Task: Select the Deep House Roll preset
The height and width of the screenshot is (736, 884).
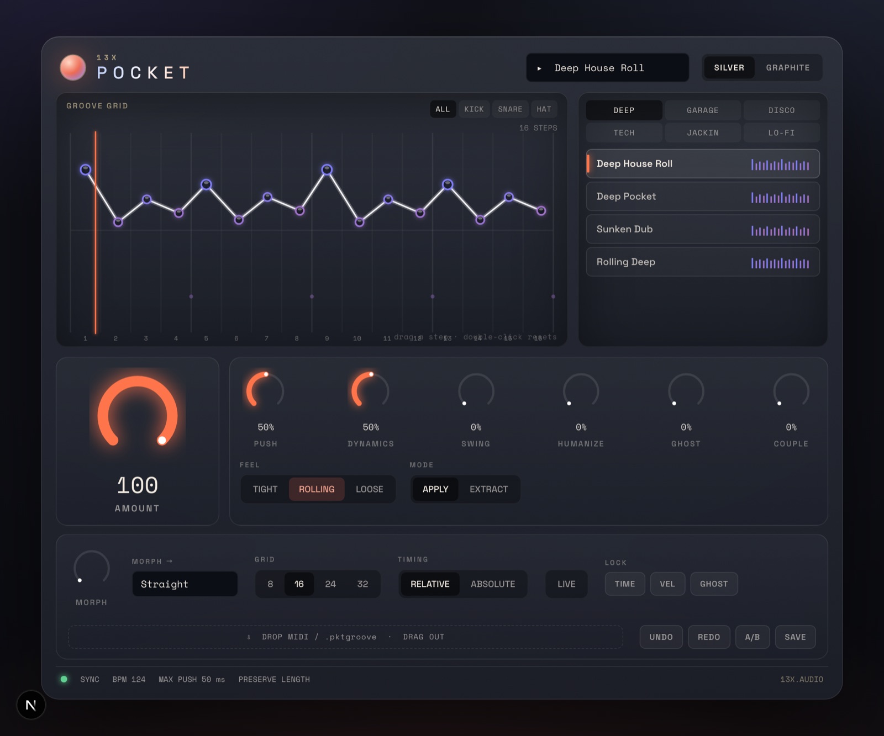Action: [703, 164]
